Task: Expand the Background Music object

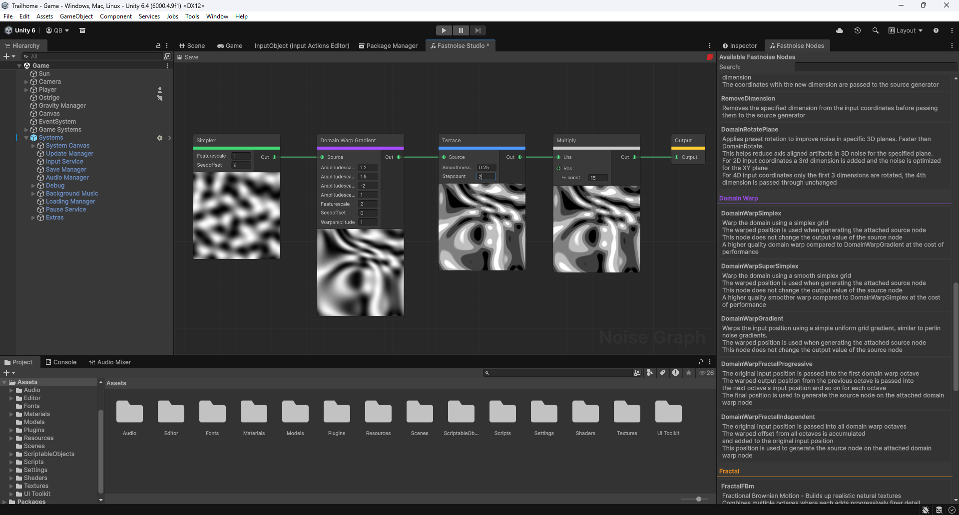Action: tap(33, 194)
